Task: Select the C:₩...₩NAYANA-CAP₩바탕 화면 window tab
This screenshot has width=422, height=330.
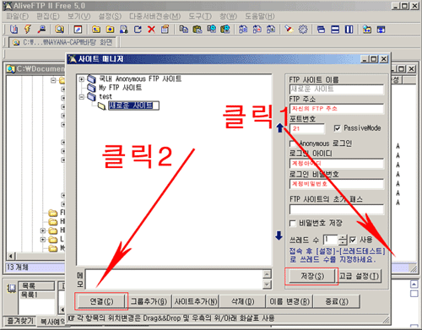Action: click(x=62, y=42)
